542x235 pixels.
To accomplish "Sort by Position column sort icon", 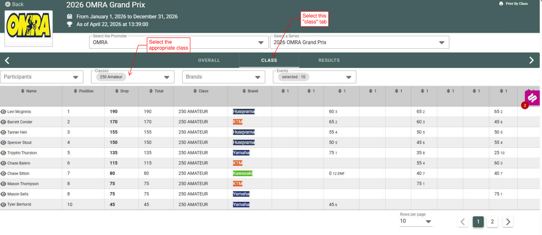I will pyautogui.click(x=76, y=91).
